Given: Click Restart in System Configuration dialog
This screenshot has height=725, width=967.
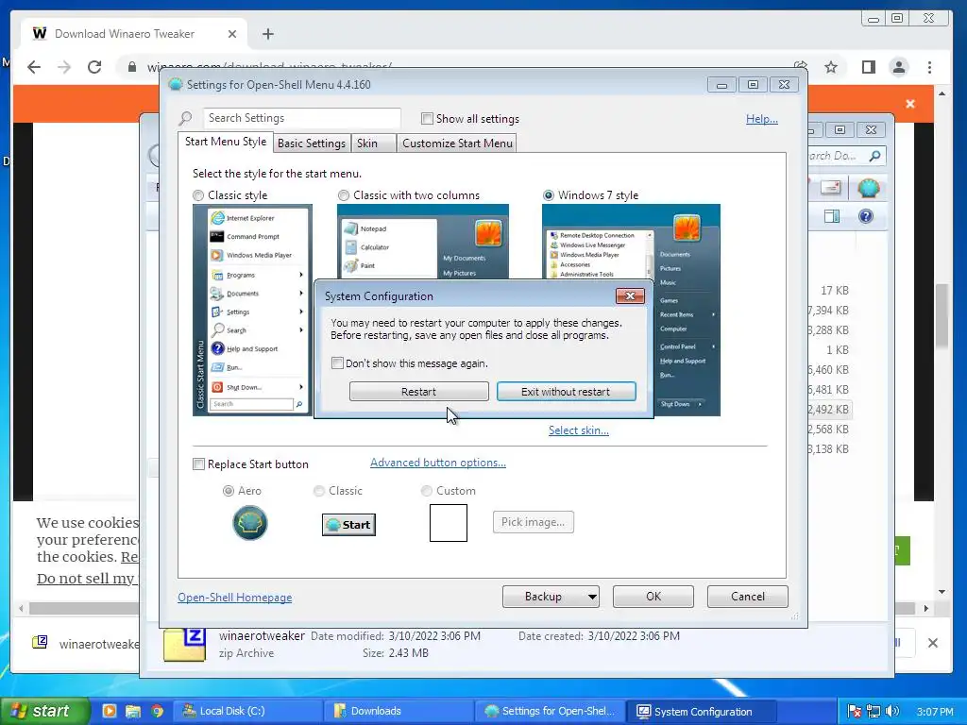Looking at the screenshot, I should [418, 392].
